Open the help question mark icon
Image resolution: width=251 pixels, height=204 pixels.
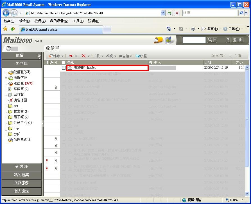pos(228,40)
